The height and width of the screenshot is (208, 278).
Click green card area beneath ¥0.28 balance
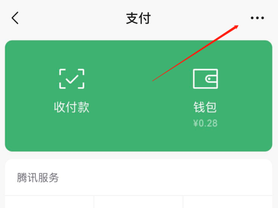205,139
